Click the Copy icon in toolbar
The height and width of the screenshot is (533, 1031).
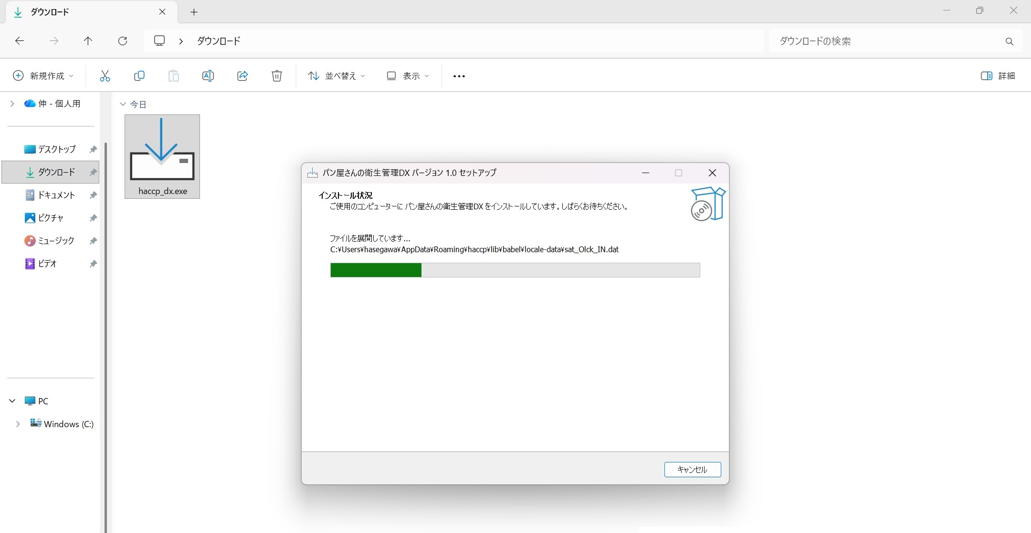[x=139, y=76]
